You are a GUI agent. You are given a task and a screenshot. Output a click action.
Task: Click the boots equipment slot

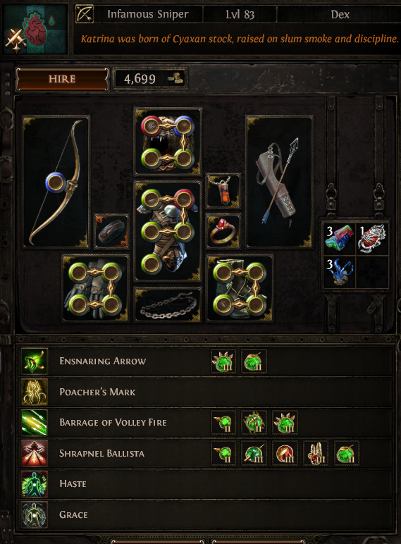click(240, 288)
